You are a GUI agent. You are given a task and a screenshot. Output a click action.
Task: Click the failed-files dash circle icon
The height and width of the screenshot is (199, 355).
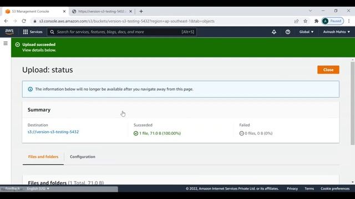coord(242,133)
